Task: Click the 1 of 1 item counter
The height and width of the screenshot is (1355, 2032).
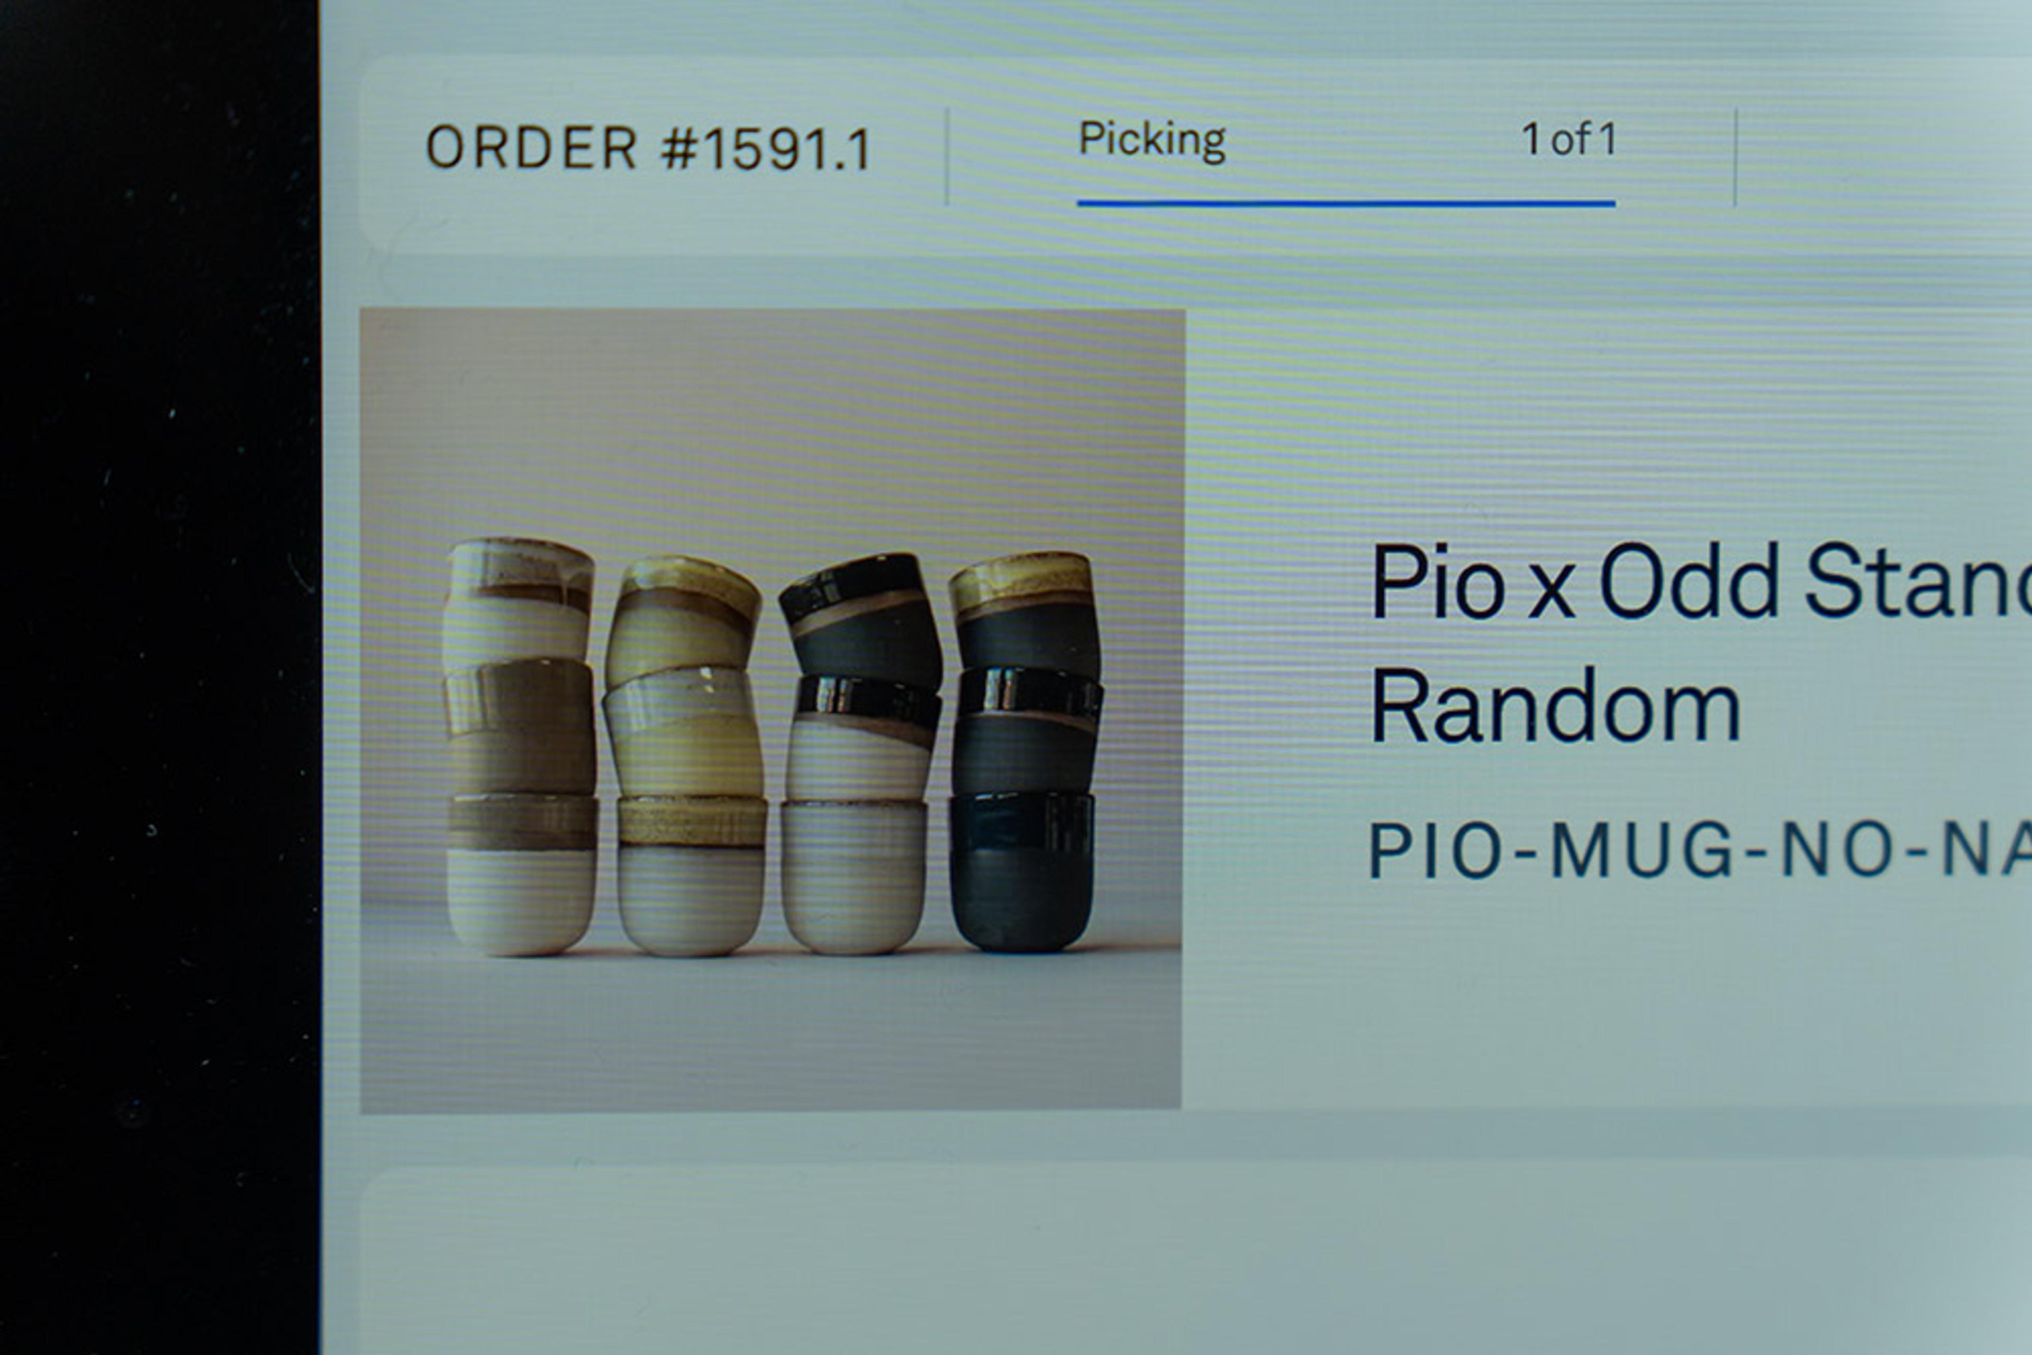Action: (x=1569, y=140)
